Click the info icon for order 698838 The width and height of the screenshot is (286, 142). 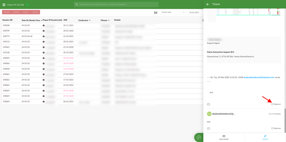pos(44,25)
